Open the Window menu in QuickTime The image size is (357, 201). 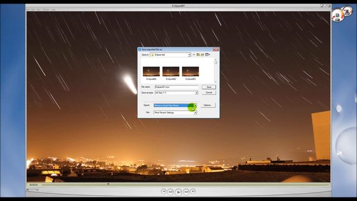(46, 10)
